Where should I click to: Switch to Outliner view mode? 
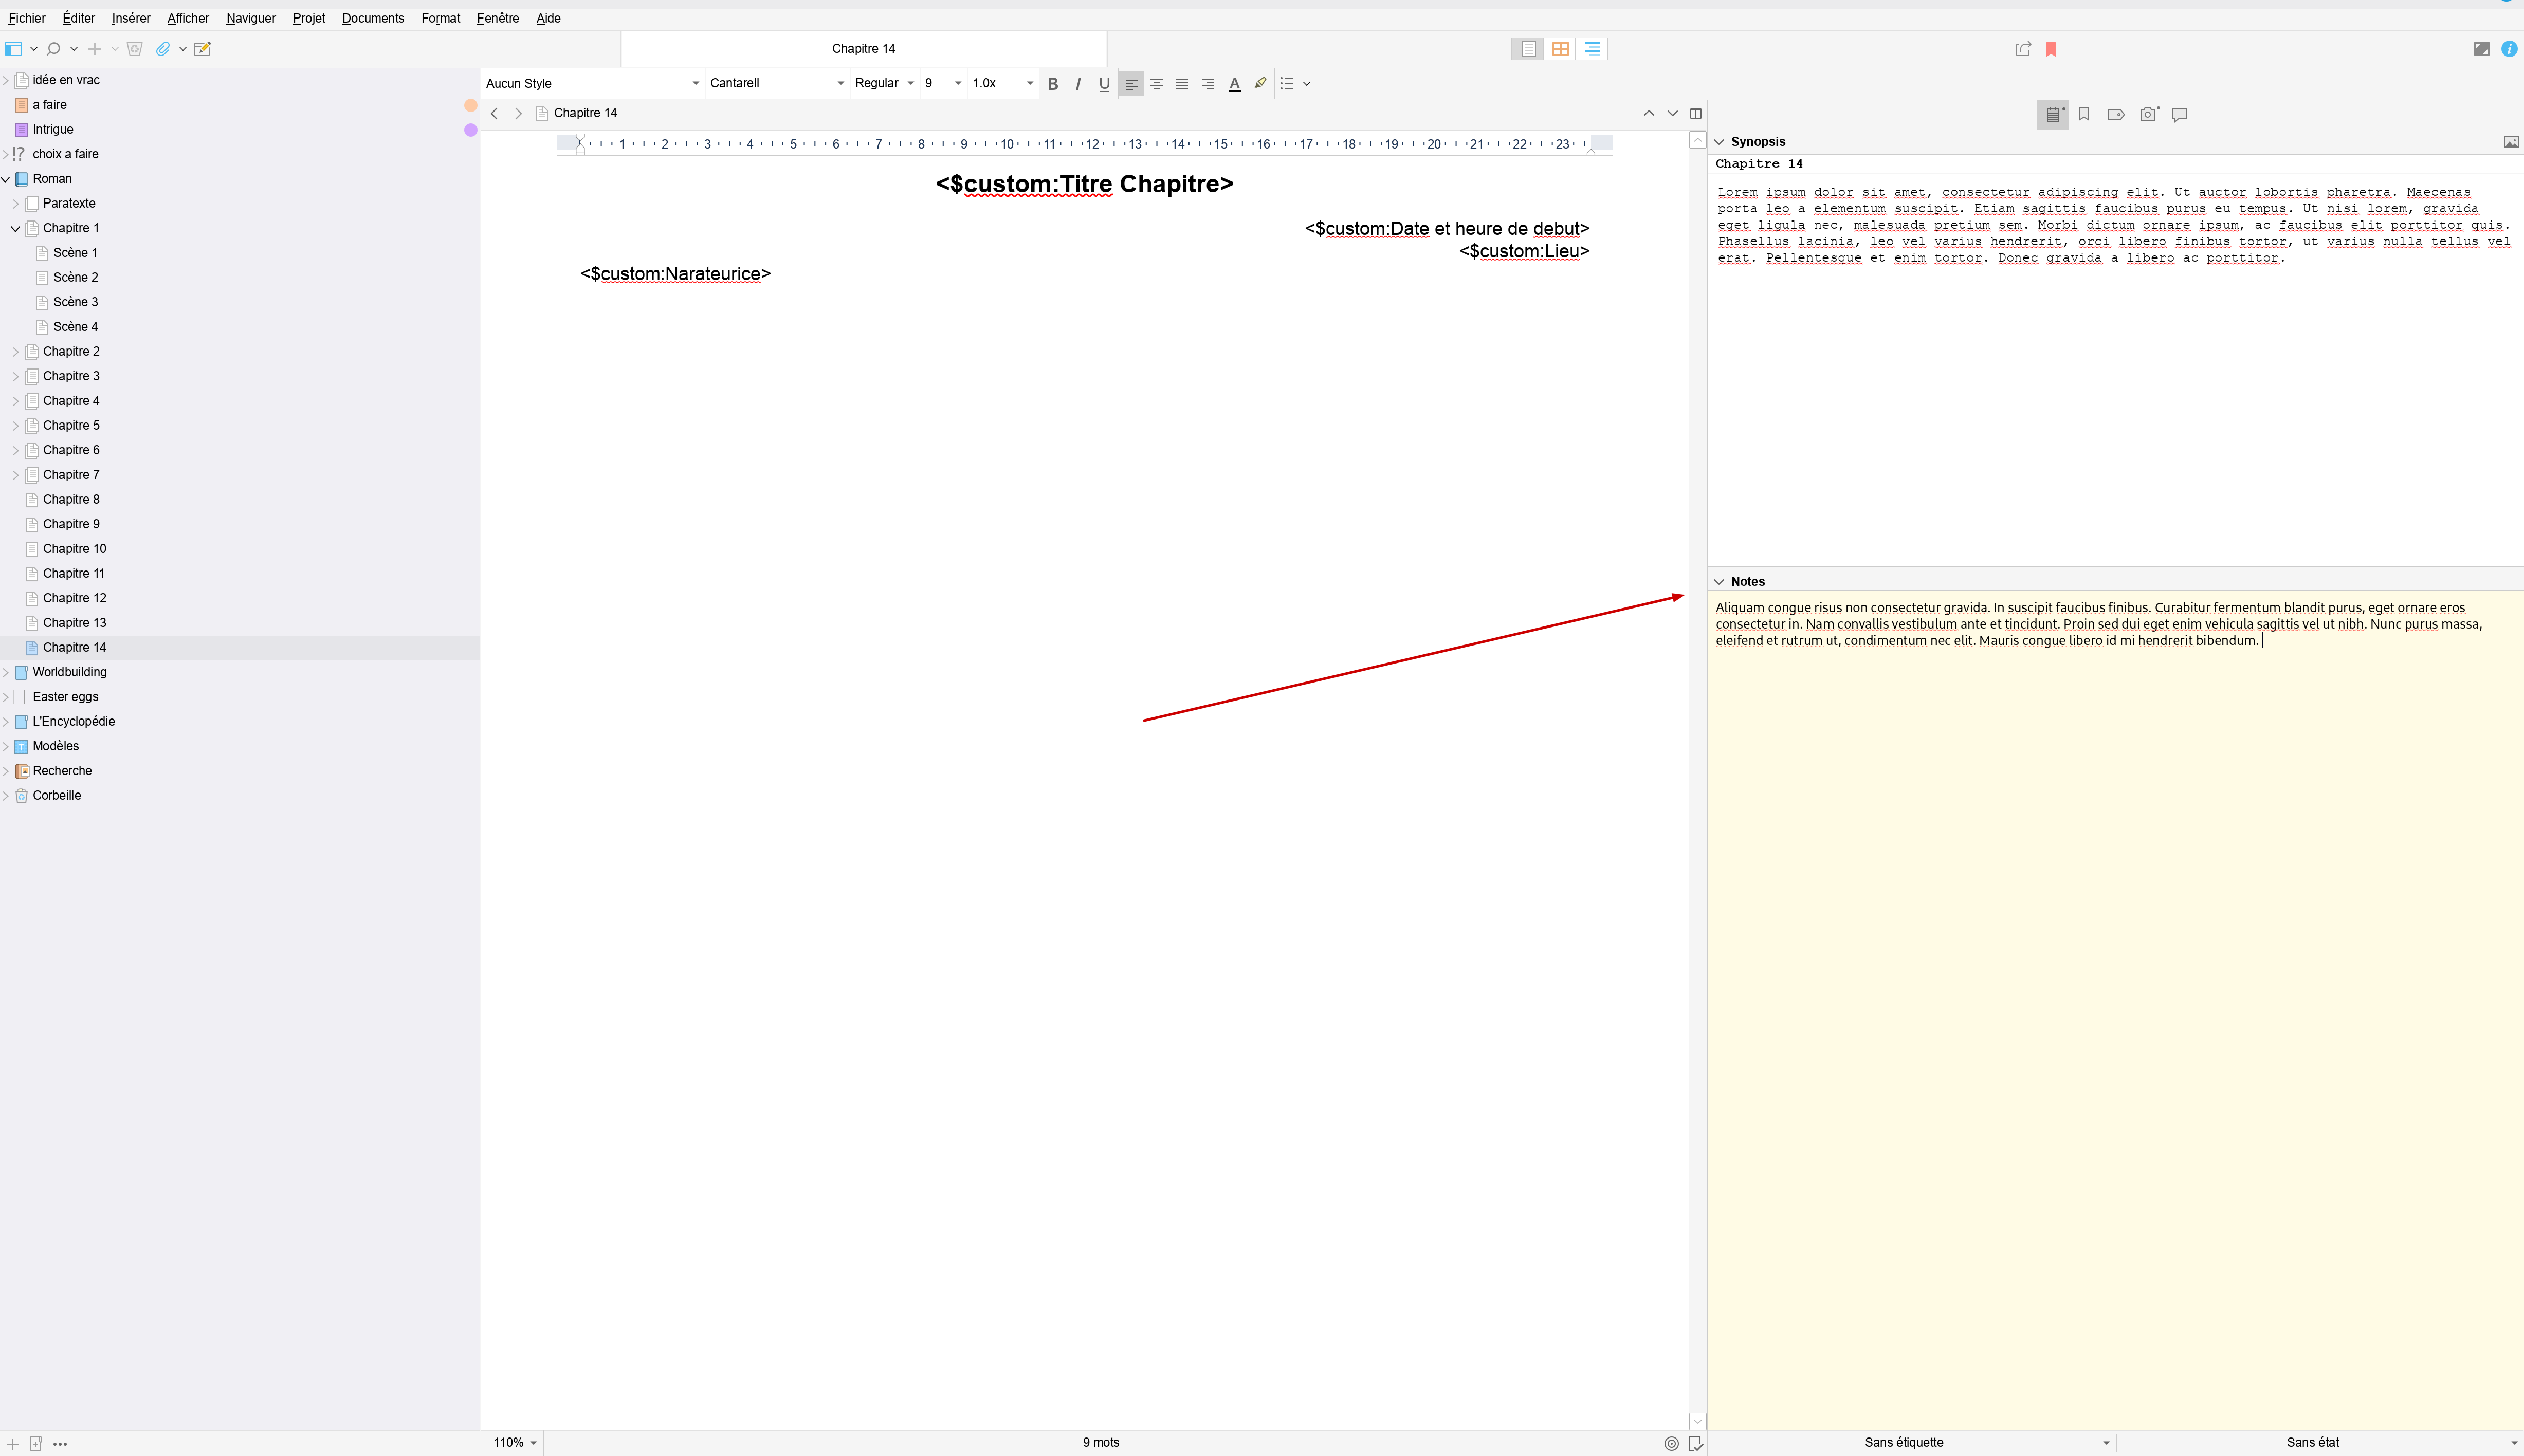[1592, 49]
